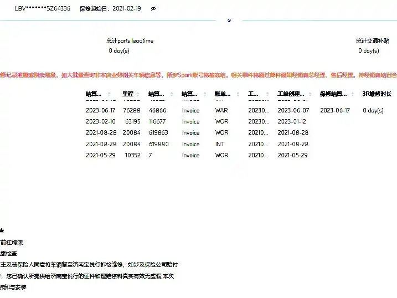Select row with mileage 63195

(235, 121)
